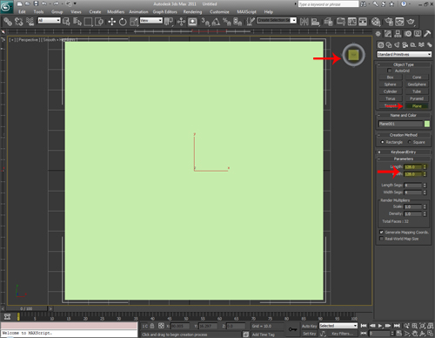Open the Rendered Frame Window icon
The height and width of the screenshot is (338, 435).
399,22
